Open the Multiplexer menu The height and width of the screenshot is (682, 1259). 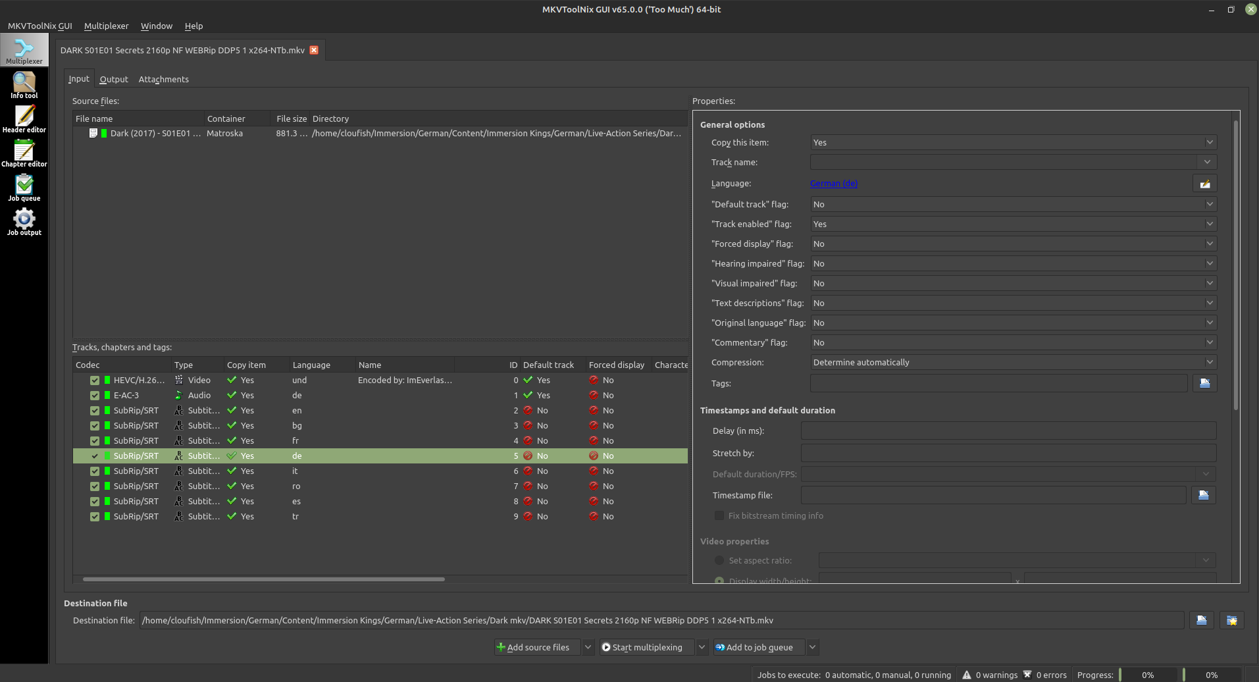107,26
